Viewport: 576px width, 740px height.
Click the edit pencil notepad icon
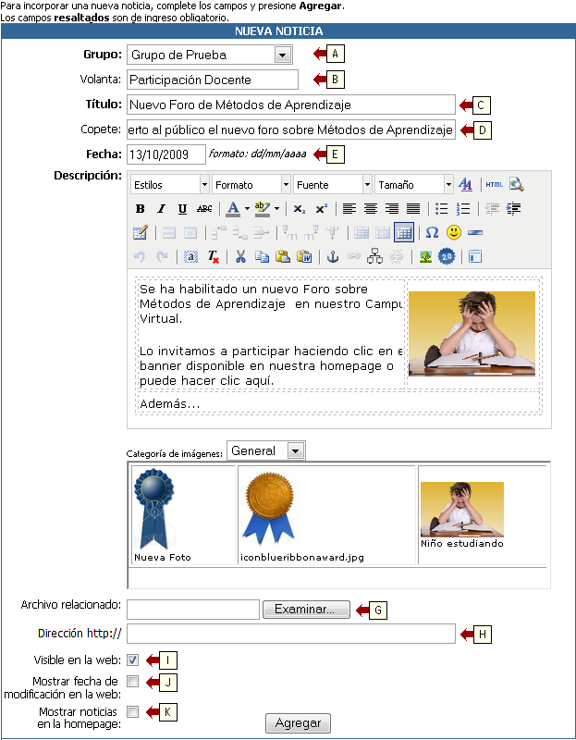(141, 232)
